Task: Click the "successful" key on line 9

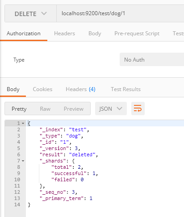Action: coord(69,173)
